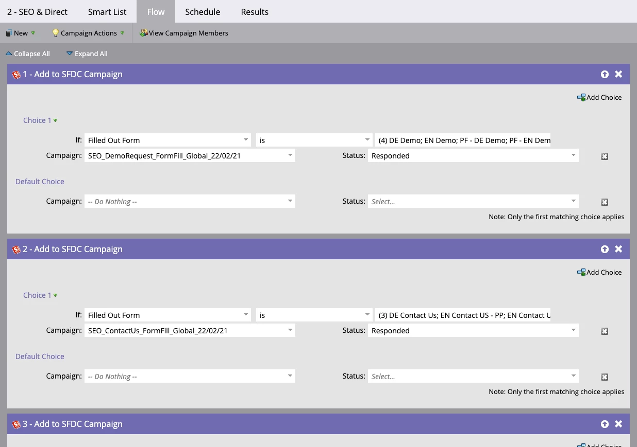Click Default Choice label in step 1
This screenshot has width=637, height=447.
pyautogui.click(x=40, y=182)
